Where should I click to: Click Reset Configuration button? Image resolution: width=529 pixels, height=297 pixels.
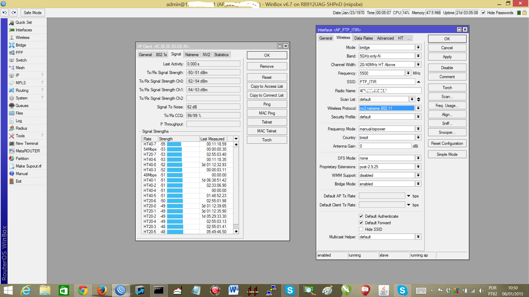(x=447, y=143)
